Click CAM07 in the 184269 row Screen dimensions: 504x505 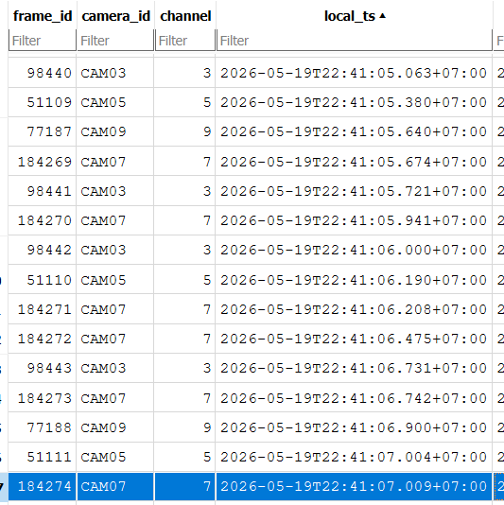(103, 162)
